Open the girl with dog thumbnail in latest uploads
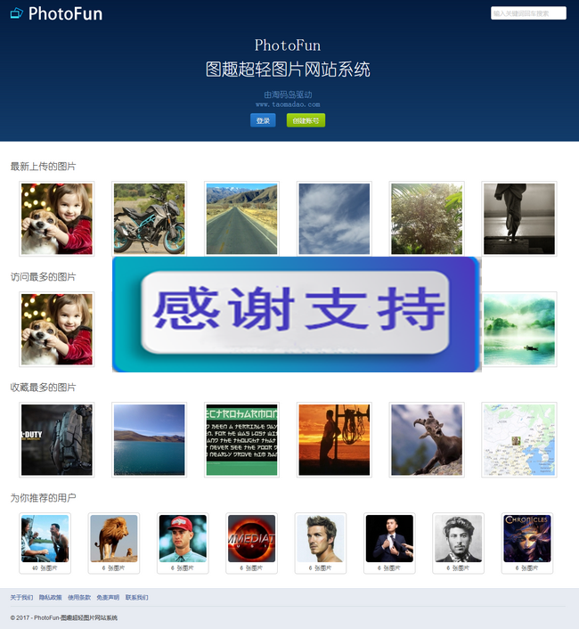579x629 pixels. 56,218
